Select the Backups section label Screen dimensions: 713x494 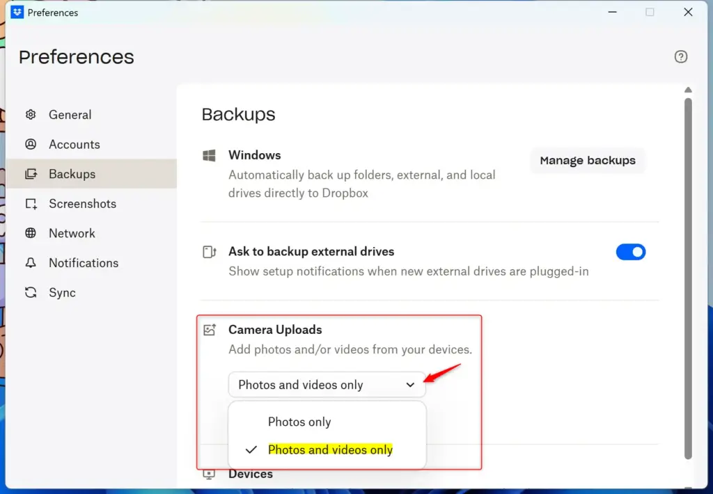point(72,174)
